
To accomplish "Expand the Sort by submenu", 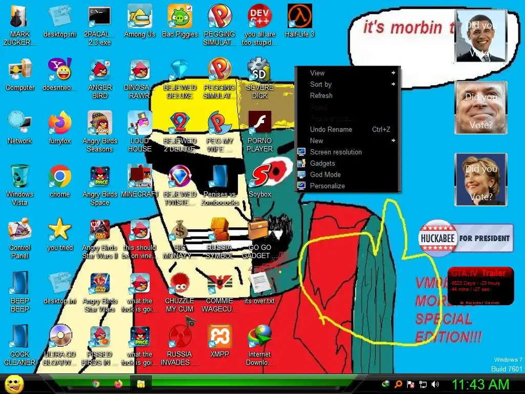I will click(x=348, y=84).
